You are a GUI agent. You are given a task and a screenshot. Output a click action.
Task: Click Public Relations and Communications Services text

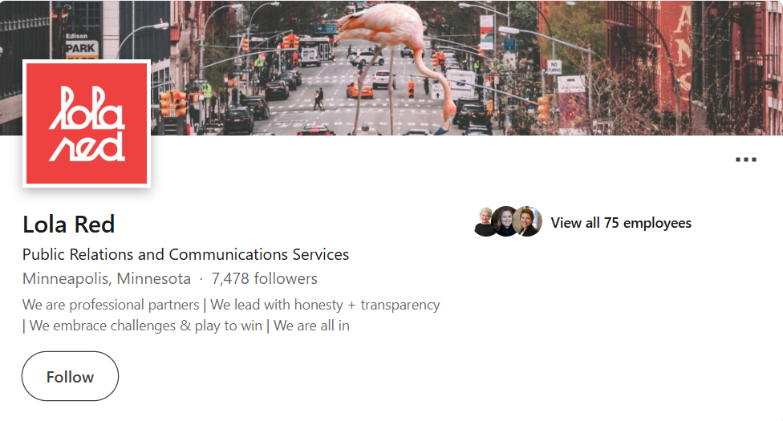point(185,254)
